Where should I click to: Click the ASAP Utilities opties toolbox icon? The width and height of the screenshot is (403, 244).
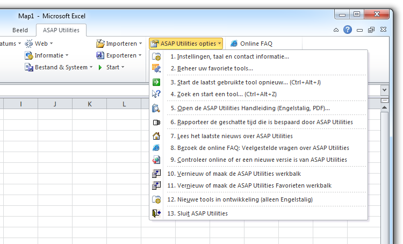point(154,44)
